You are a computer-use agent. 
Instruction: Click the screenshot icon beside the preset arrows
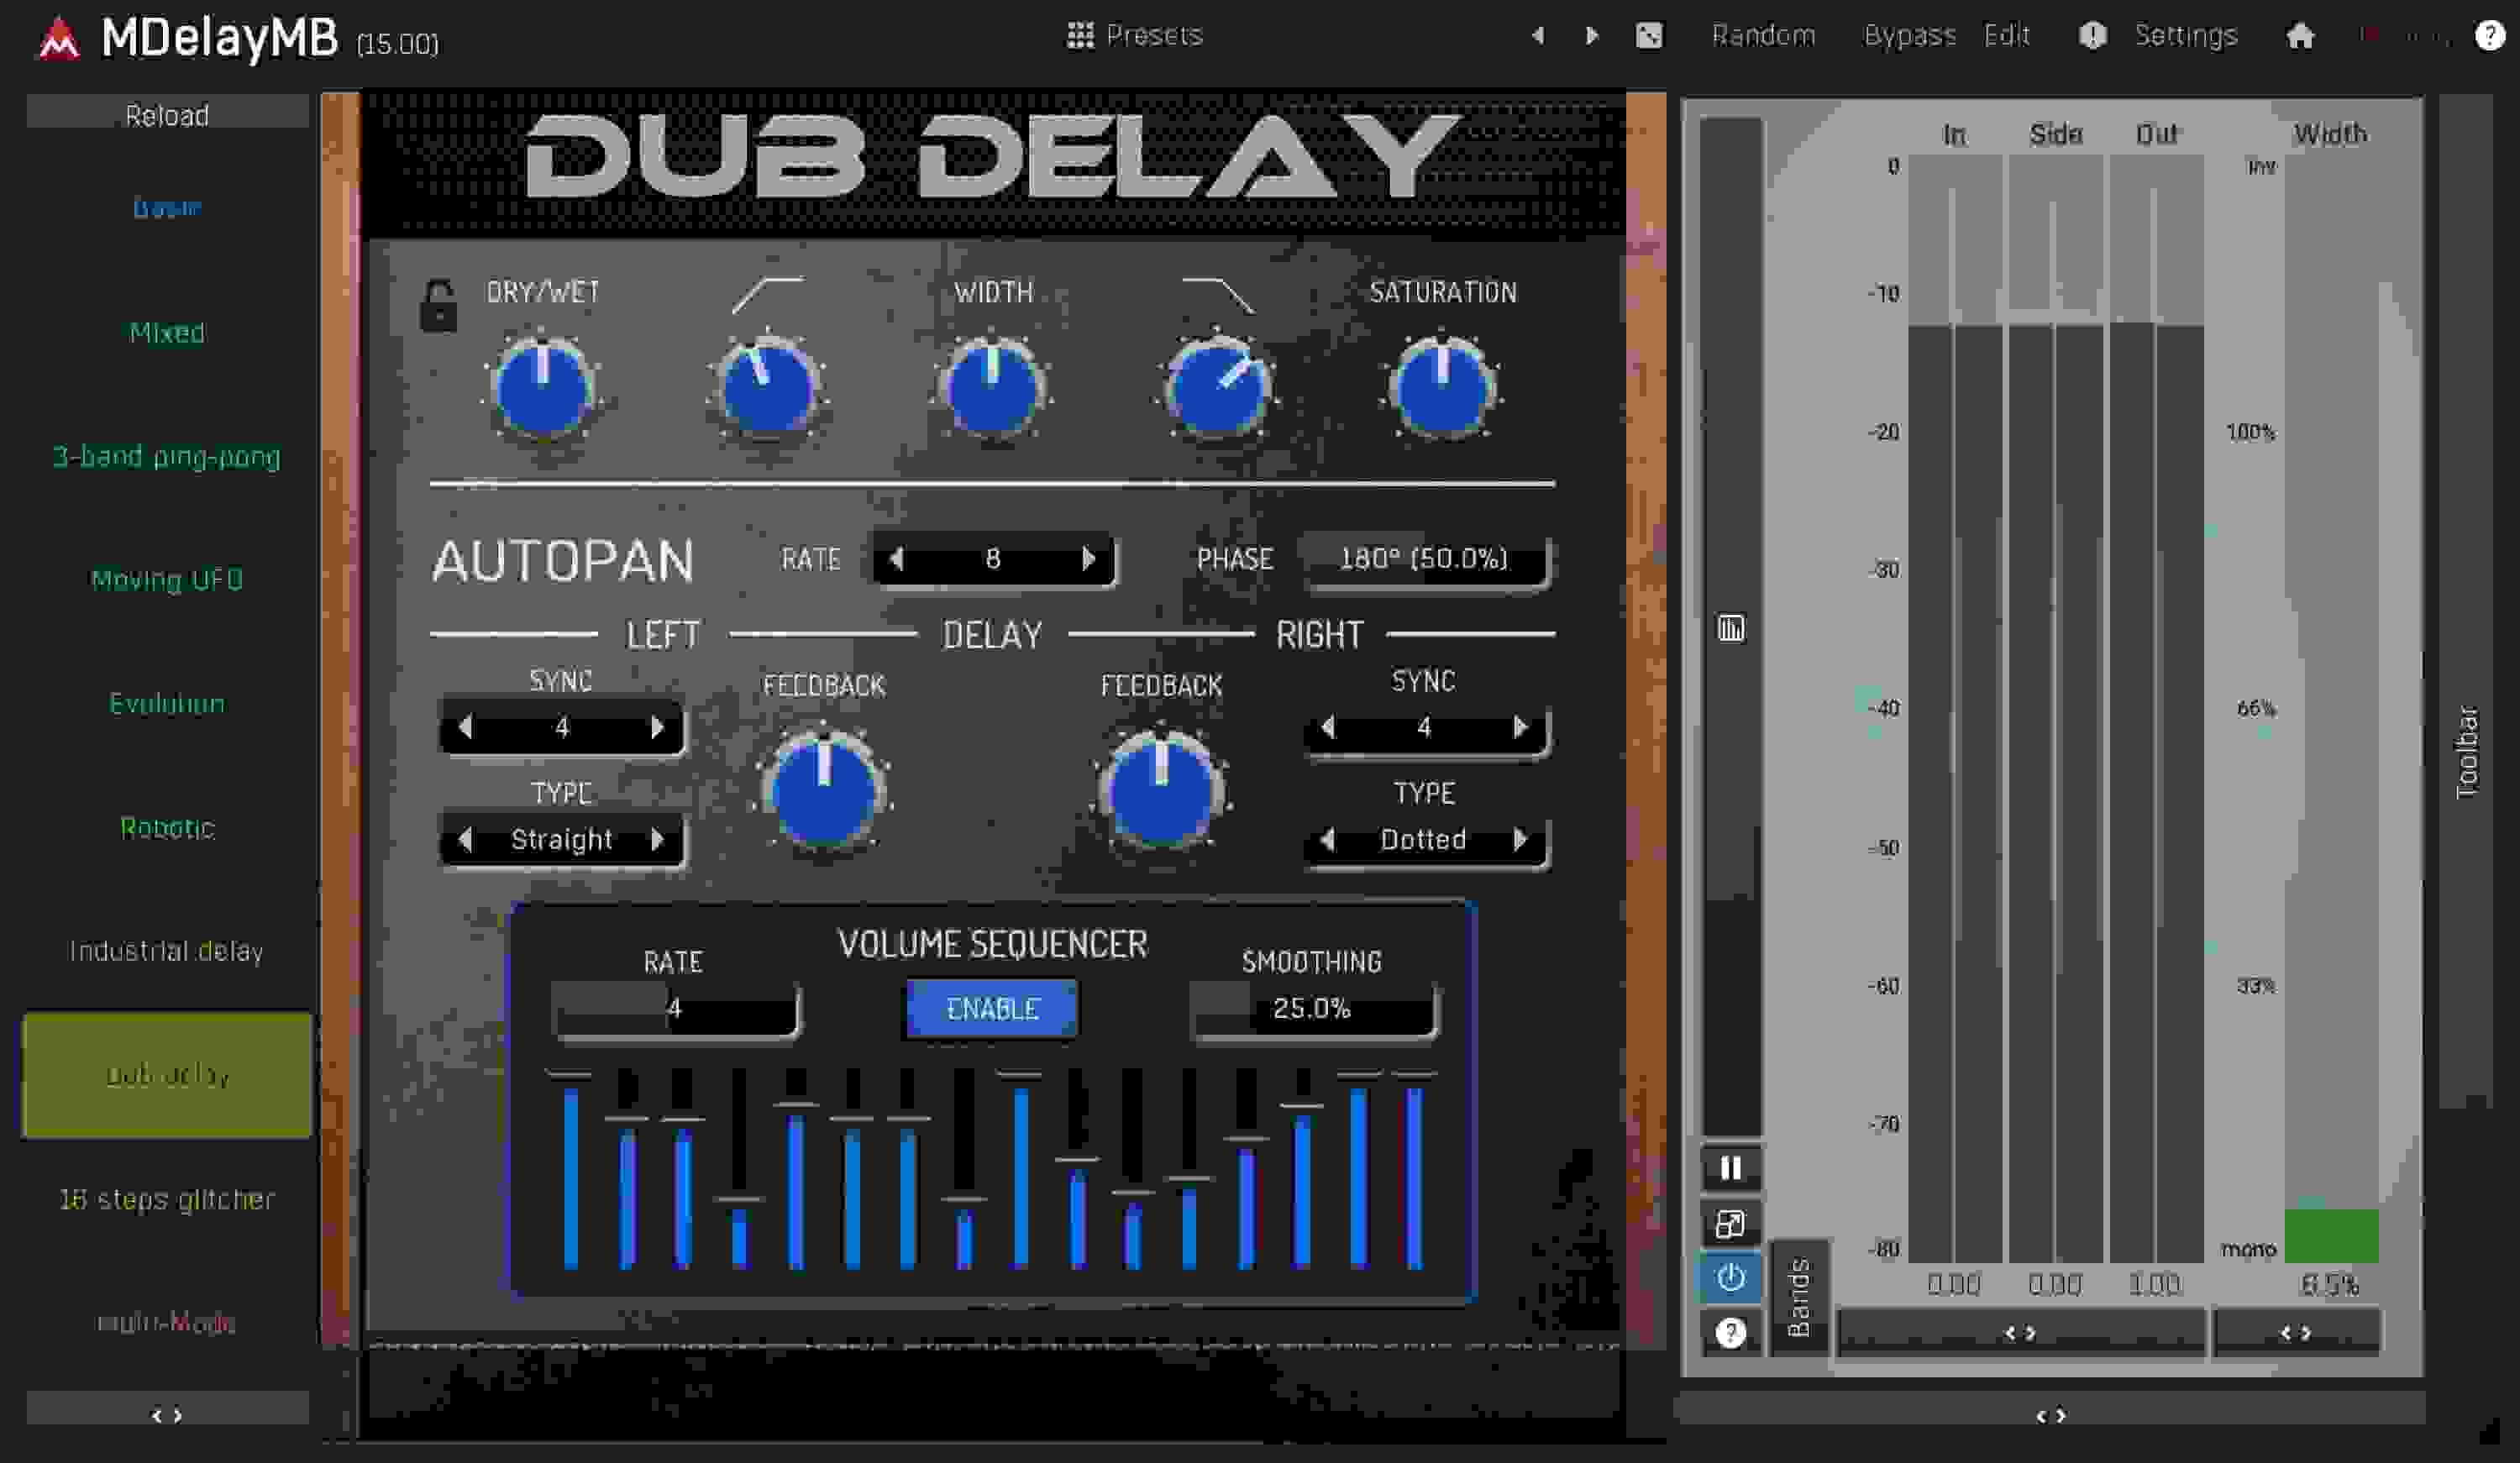1650,35
